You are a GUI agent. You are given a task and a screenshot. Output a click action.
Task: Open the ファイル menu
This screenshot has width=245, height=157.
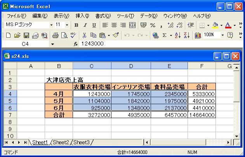tap(17, 16)
